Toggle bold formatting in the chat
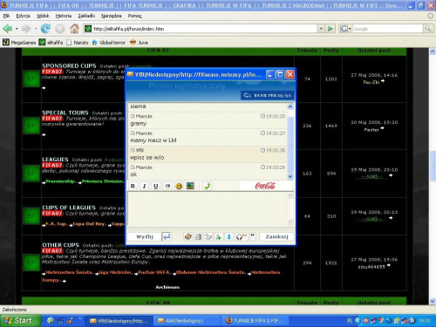The image size is (436, 327). coord(133,186)
